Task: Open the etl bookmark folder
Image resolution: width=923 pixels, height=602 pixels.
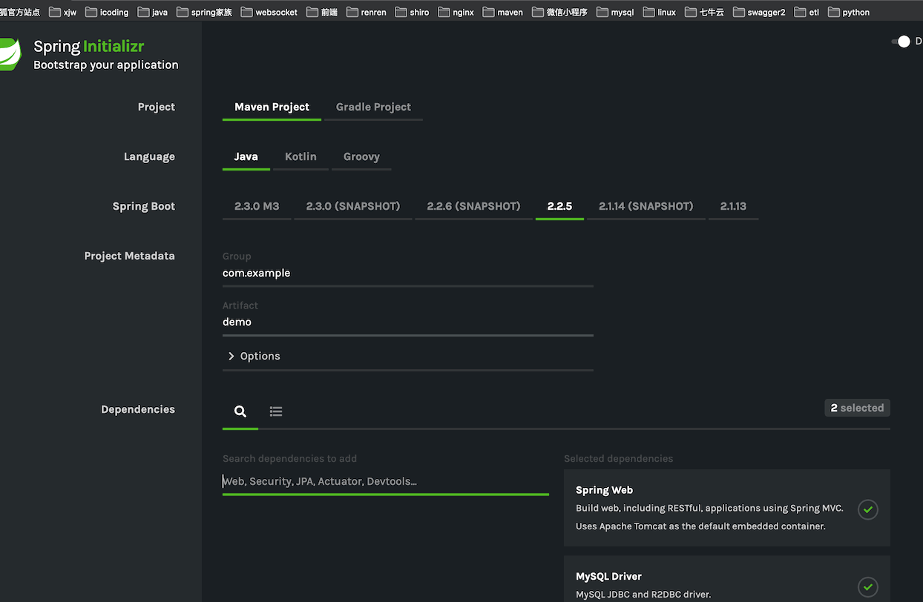Action: pyautogui.click(x=807, y=12)
